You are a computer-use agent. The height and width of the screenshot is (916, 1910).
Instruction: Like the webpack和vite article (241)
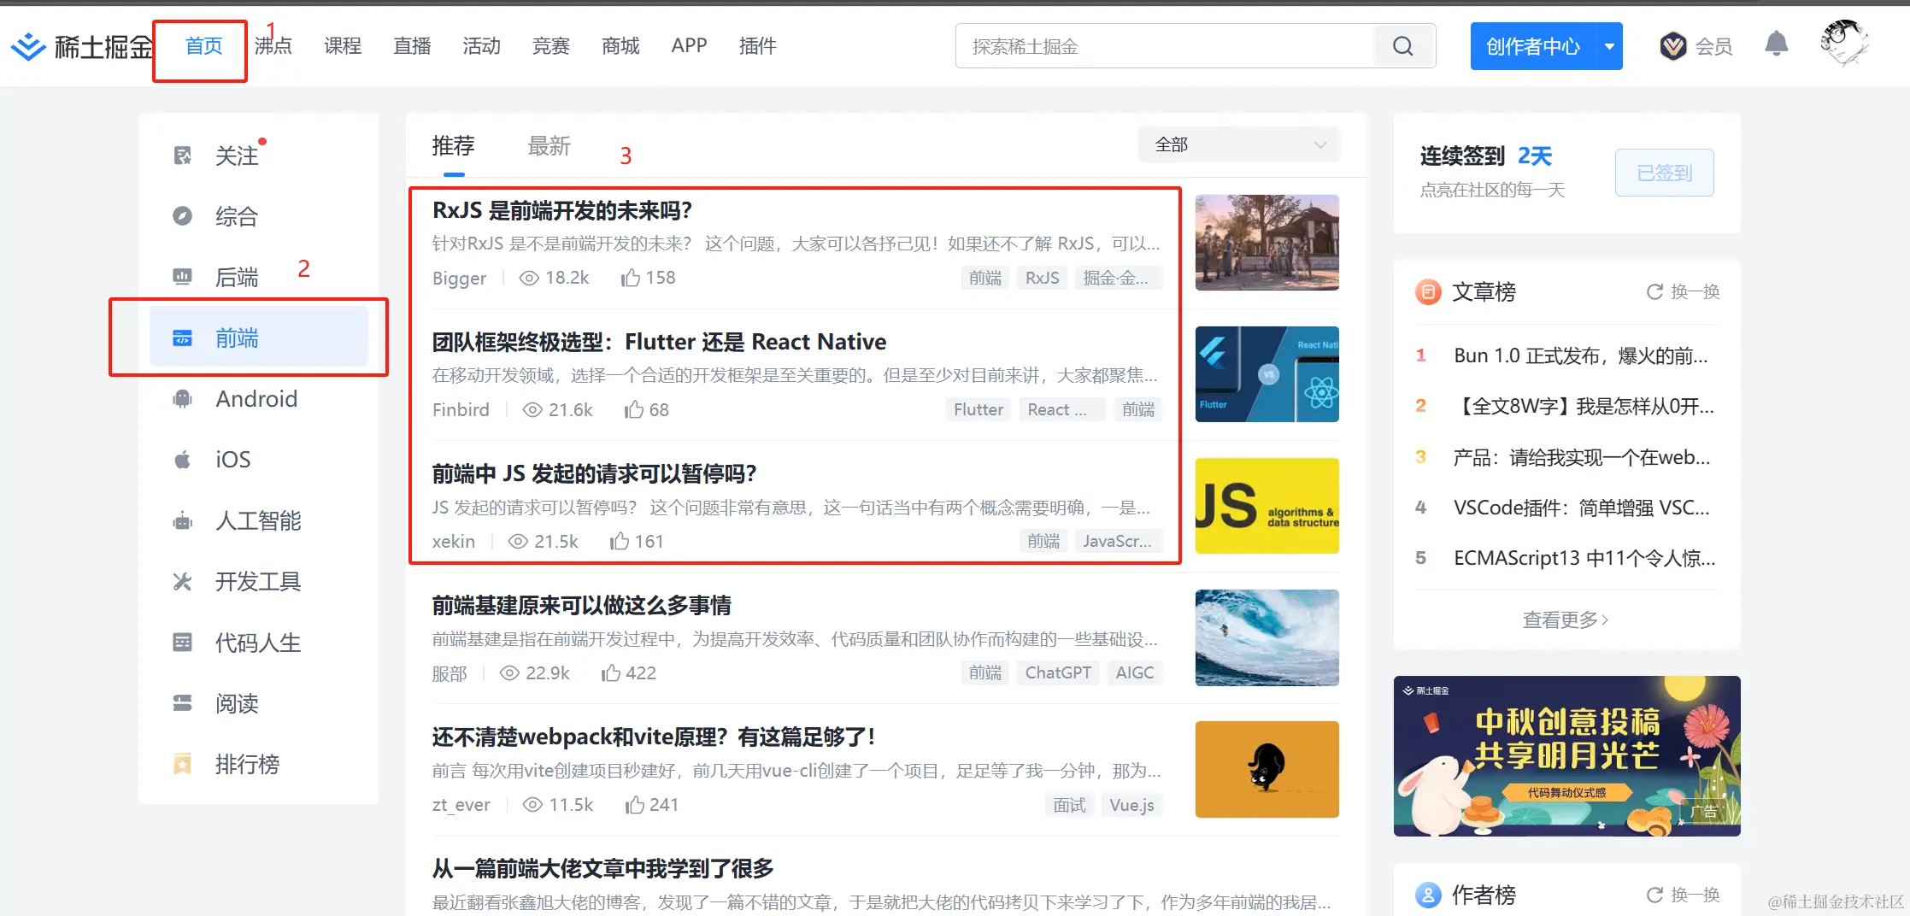635,804
